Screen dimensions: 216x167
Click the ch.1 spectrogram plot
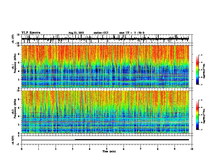pos(105,67)
